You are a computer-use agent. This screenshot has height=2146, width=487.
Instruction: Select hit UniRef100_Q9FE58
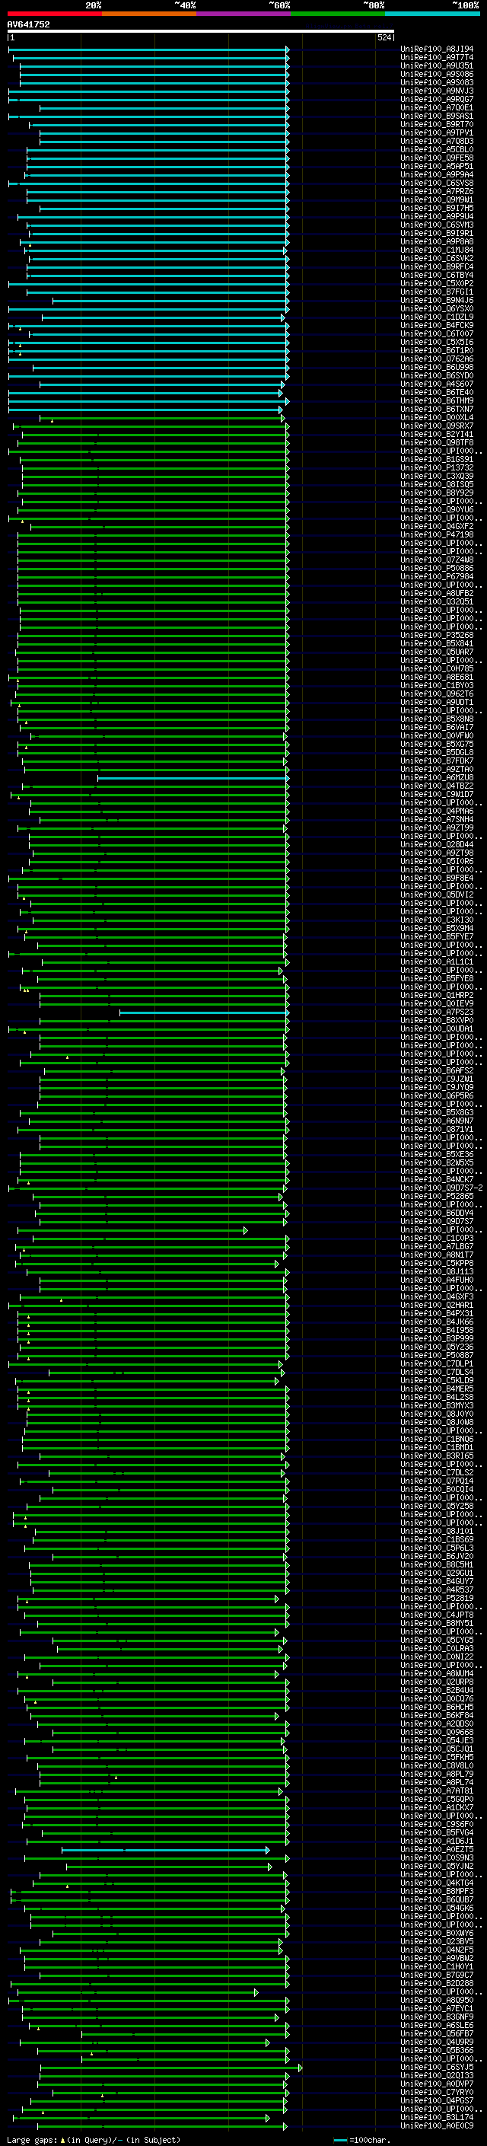pos(436,158)
